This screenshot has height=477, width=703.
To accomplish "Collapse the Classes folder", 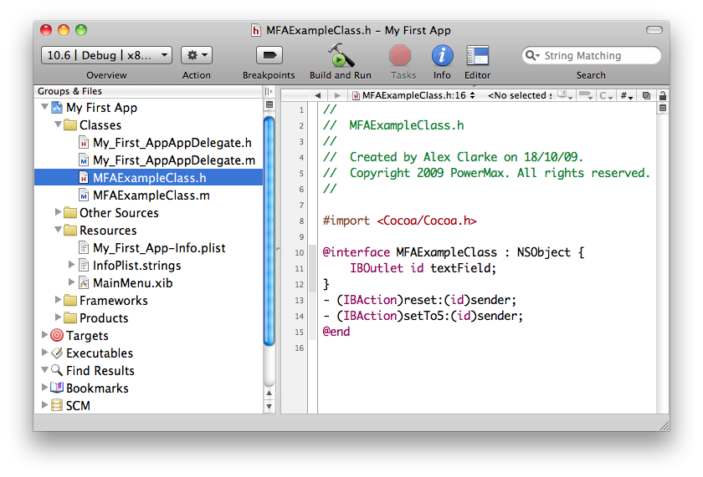I will (x=59, y=125).
